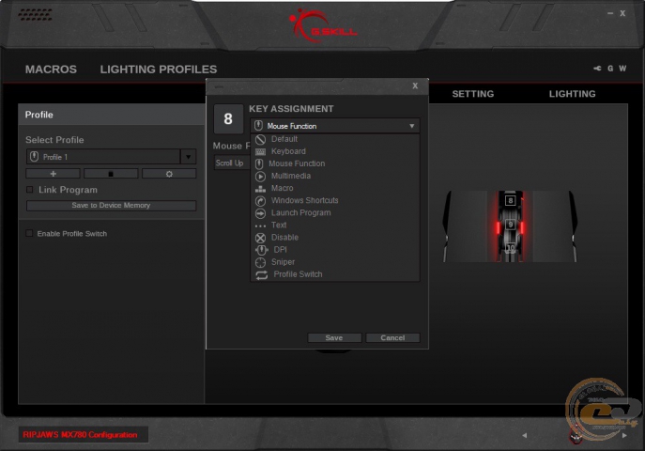Choose the Disable assignment option
645x451 pixels.
284,238
